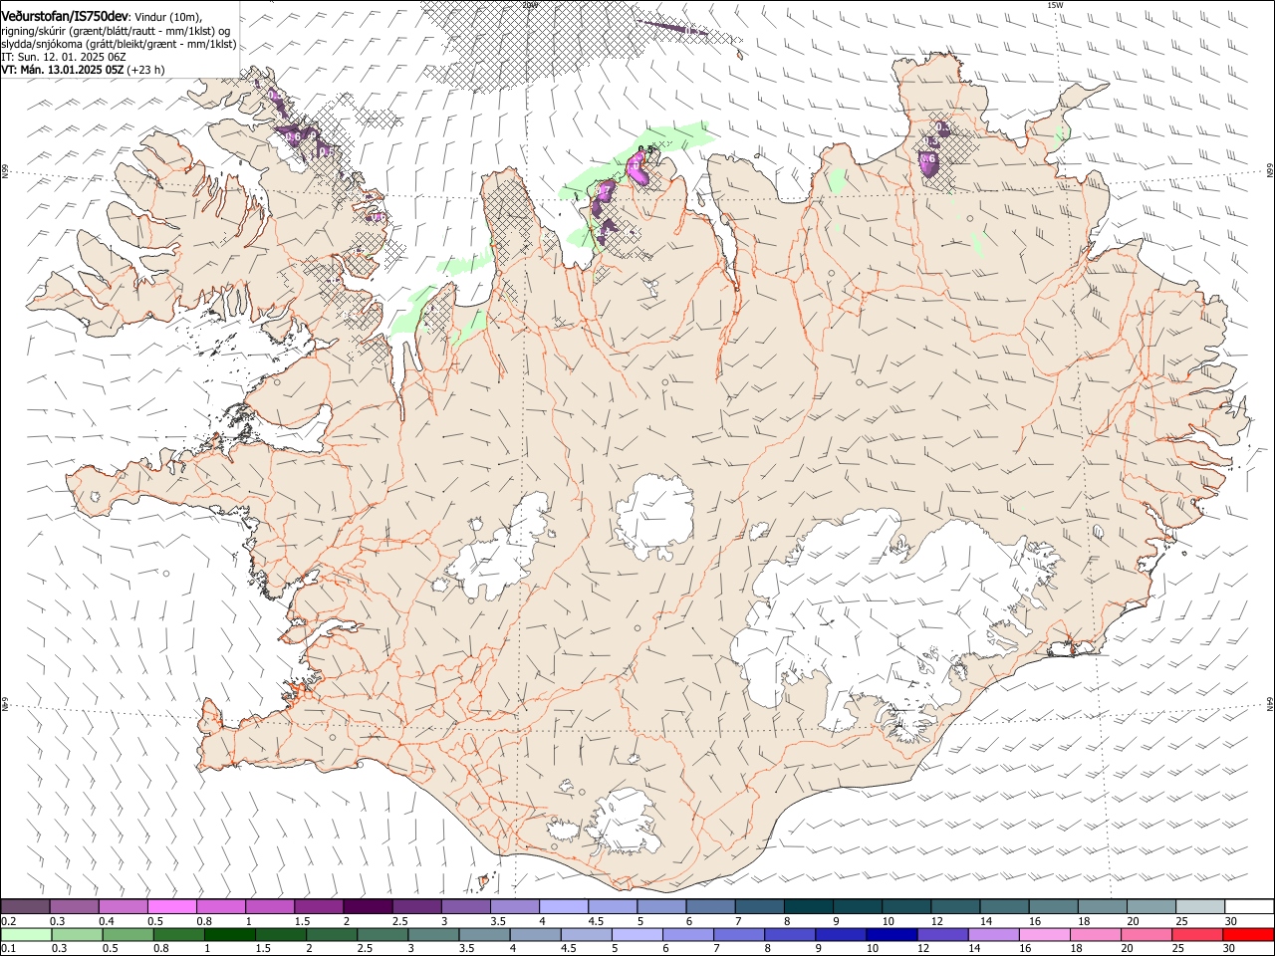Screen dimensions: 1275x956
Task: Pick lower legend swatch between 1 and 1.5
Action: coord(231,934)
